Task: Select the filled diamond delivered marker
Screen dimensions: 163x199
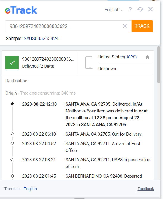Action: click(x=12, y=104)
